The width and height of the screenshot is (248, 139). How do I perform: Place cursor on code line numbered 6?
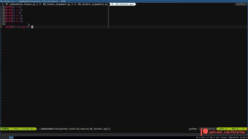14,10
